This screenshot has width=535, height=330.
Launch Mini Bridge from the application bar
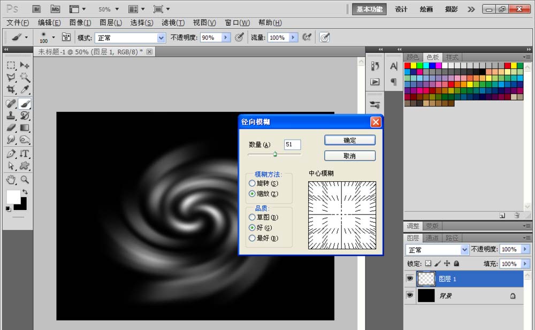tap(55, 9)
